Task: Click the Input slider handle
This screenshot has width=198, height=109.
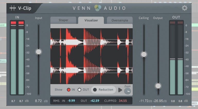Action: tap(39, 52)
